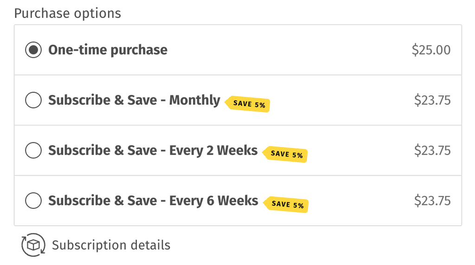The image size is (475, 265).
Task: Pick Every 6 Weeks subscription radio button
Action: click(x=33, y=201)
